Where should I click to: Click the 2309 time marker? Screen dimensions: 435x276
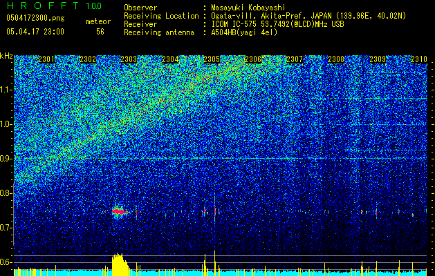coord(378,59)
